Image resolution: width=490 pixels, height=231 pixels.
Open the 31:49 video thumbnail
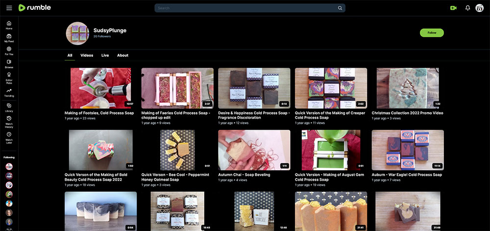point(408,211)
